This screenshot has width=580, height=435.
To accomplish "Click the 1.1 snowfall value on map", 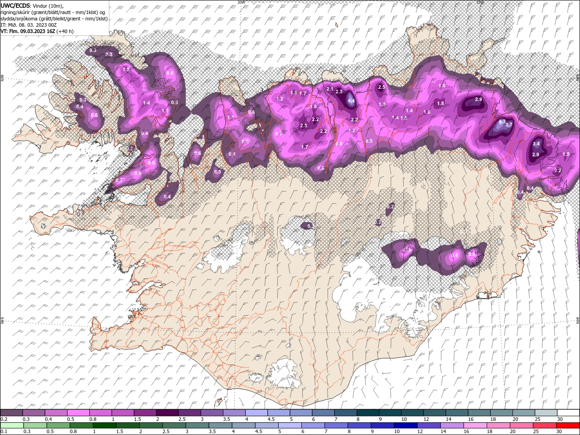I will click(165, 111).
